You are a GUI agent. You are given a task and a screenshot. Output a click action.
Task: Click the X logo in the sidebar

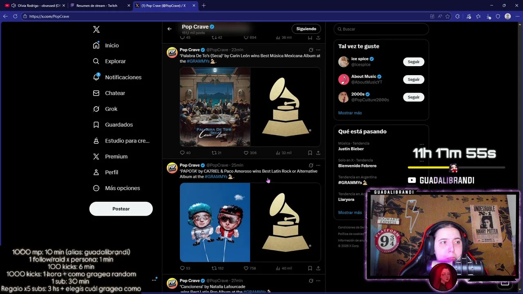96,29
